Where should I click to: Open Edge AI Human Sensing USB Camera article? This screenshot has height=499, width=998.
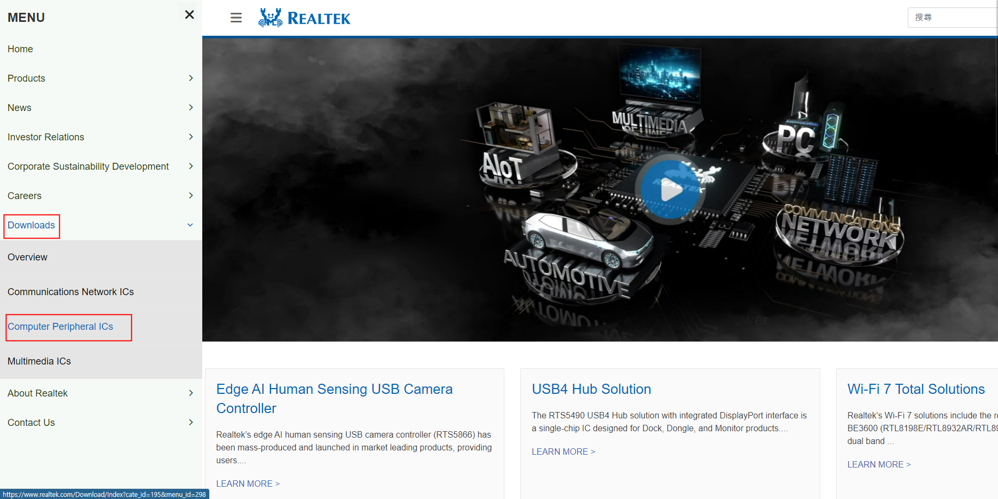[x=334, y=399]
